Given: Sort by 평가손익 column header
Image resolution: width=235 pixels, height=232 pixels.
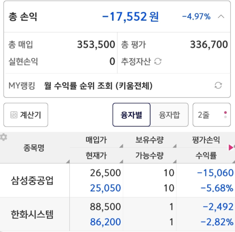Looking at the screenshot, I should (206, 140).
